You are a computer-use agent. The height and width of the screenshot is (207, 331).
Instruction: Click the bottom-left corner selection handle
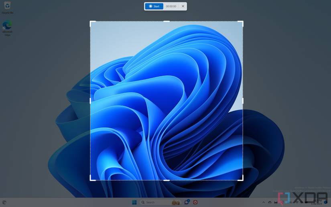point(92,178)
